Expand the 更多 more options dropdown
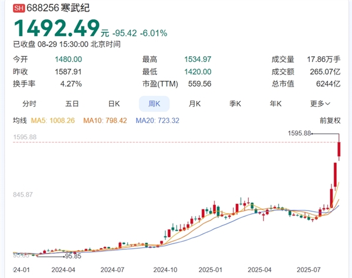The width and height of the screenshot is (352, 278). click(320, 104)
